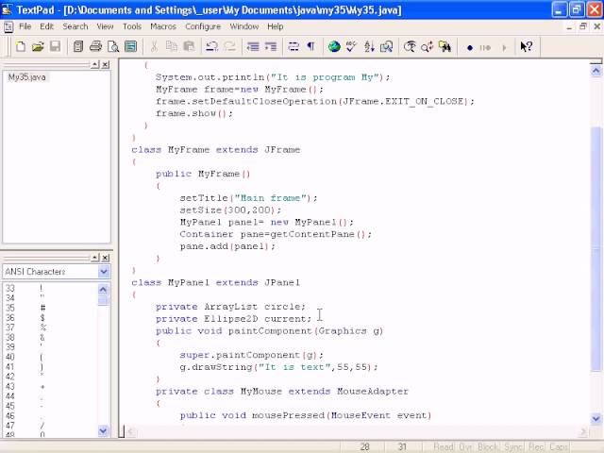Click the Page Setup toolbar icon

[130, 47]
